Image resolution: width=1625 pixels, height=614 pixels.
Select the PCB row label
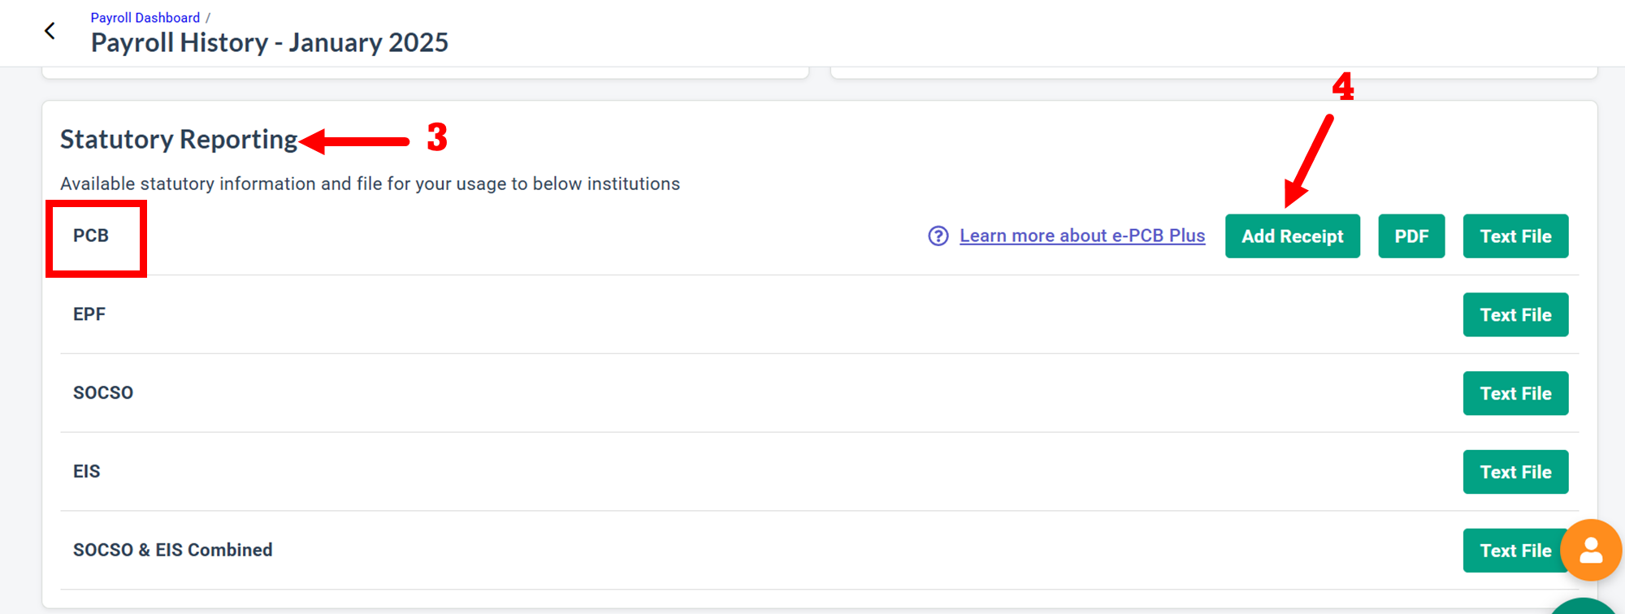[91, 236]
